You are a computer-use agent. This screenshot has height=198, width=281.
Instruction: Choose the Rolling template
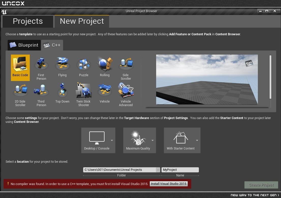pos(105,68)
